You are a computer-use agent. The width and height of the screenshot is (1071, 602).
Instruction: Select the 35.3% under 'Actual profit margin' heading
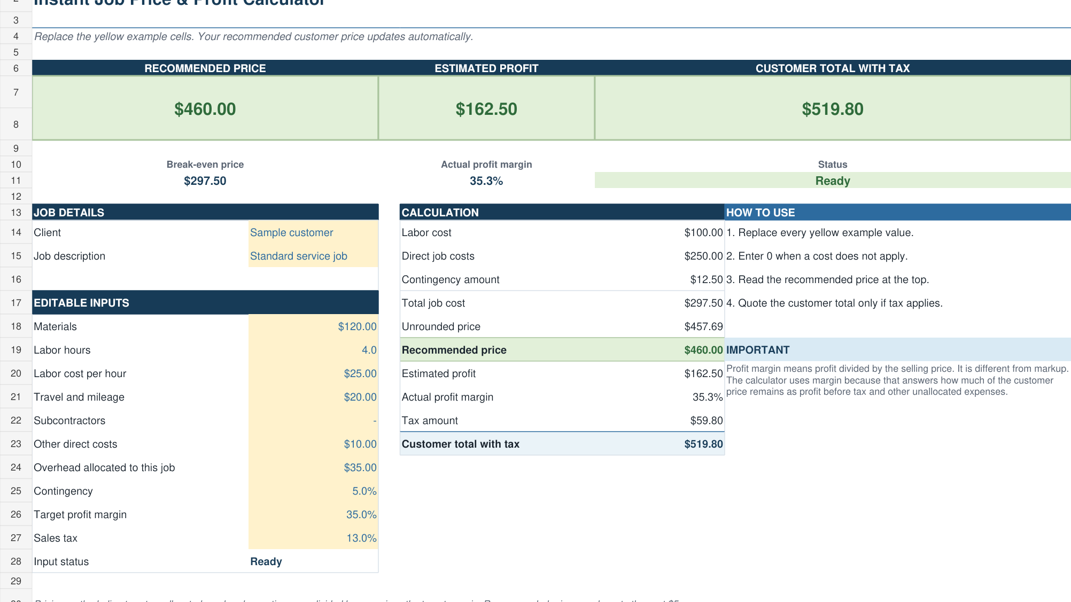coord(486,181)
